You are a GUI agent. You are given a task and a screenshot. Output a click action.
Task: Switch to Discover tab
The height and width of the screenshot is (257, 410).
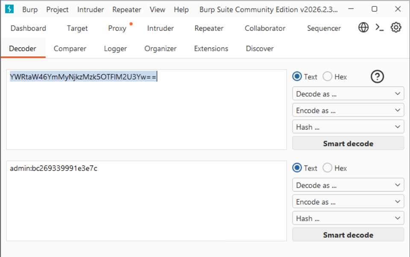pyautogui.click(x=260, y=49)
